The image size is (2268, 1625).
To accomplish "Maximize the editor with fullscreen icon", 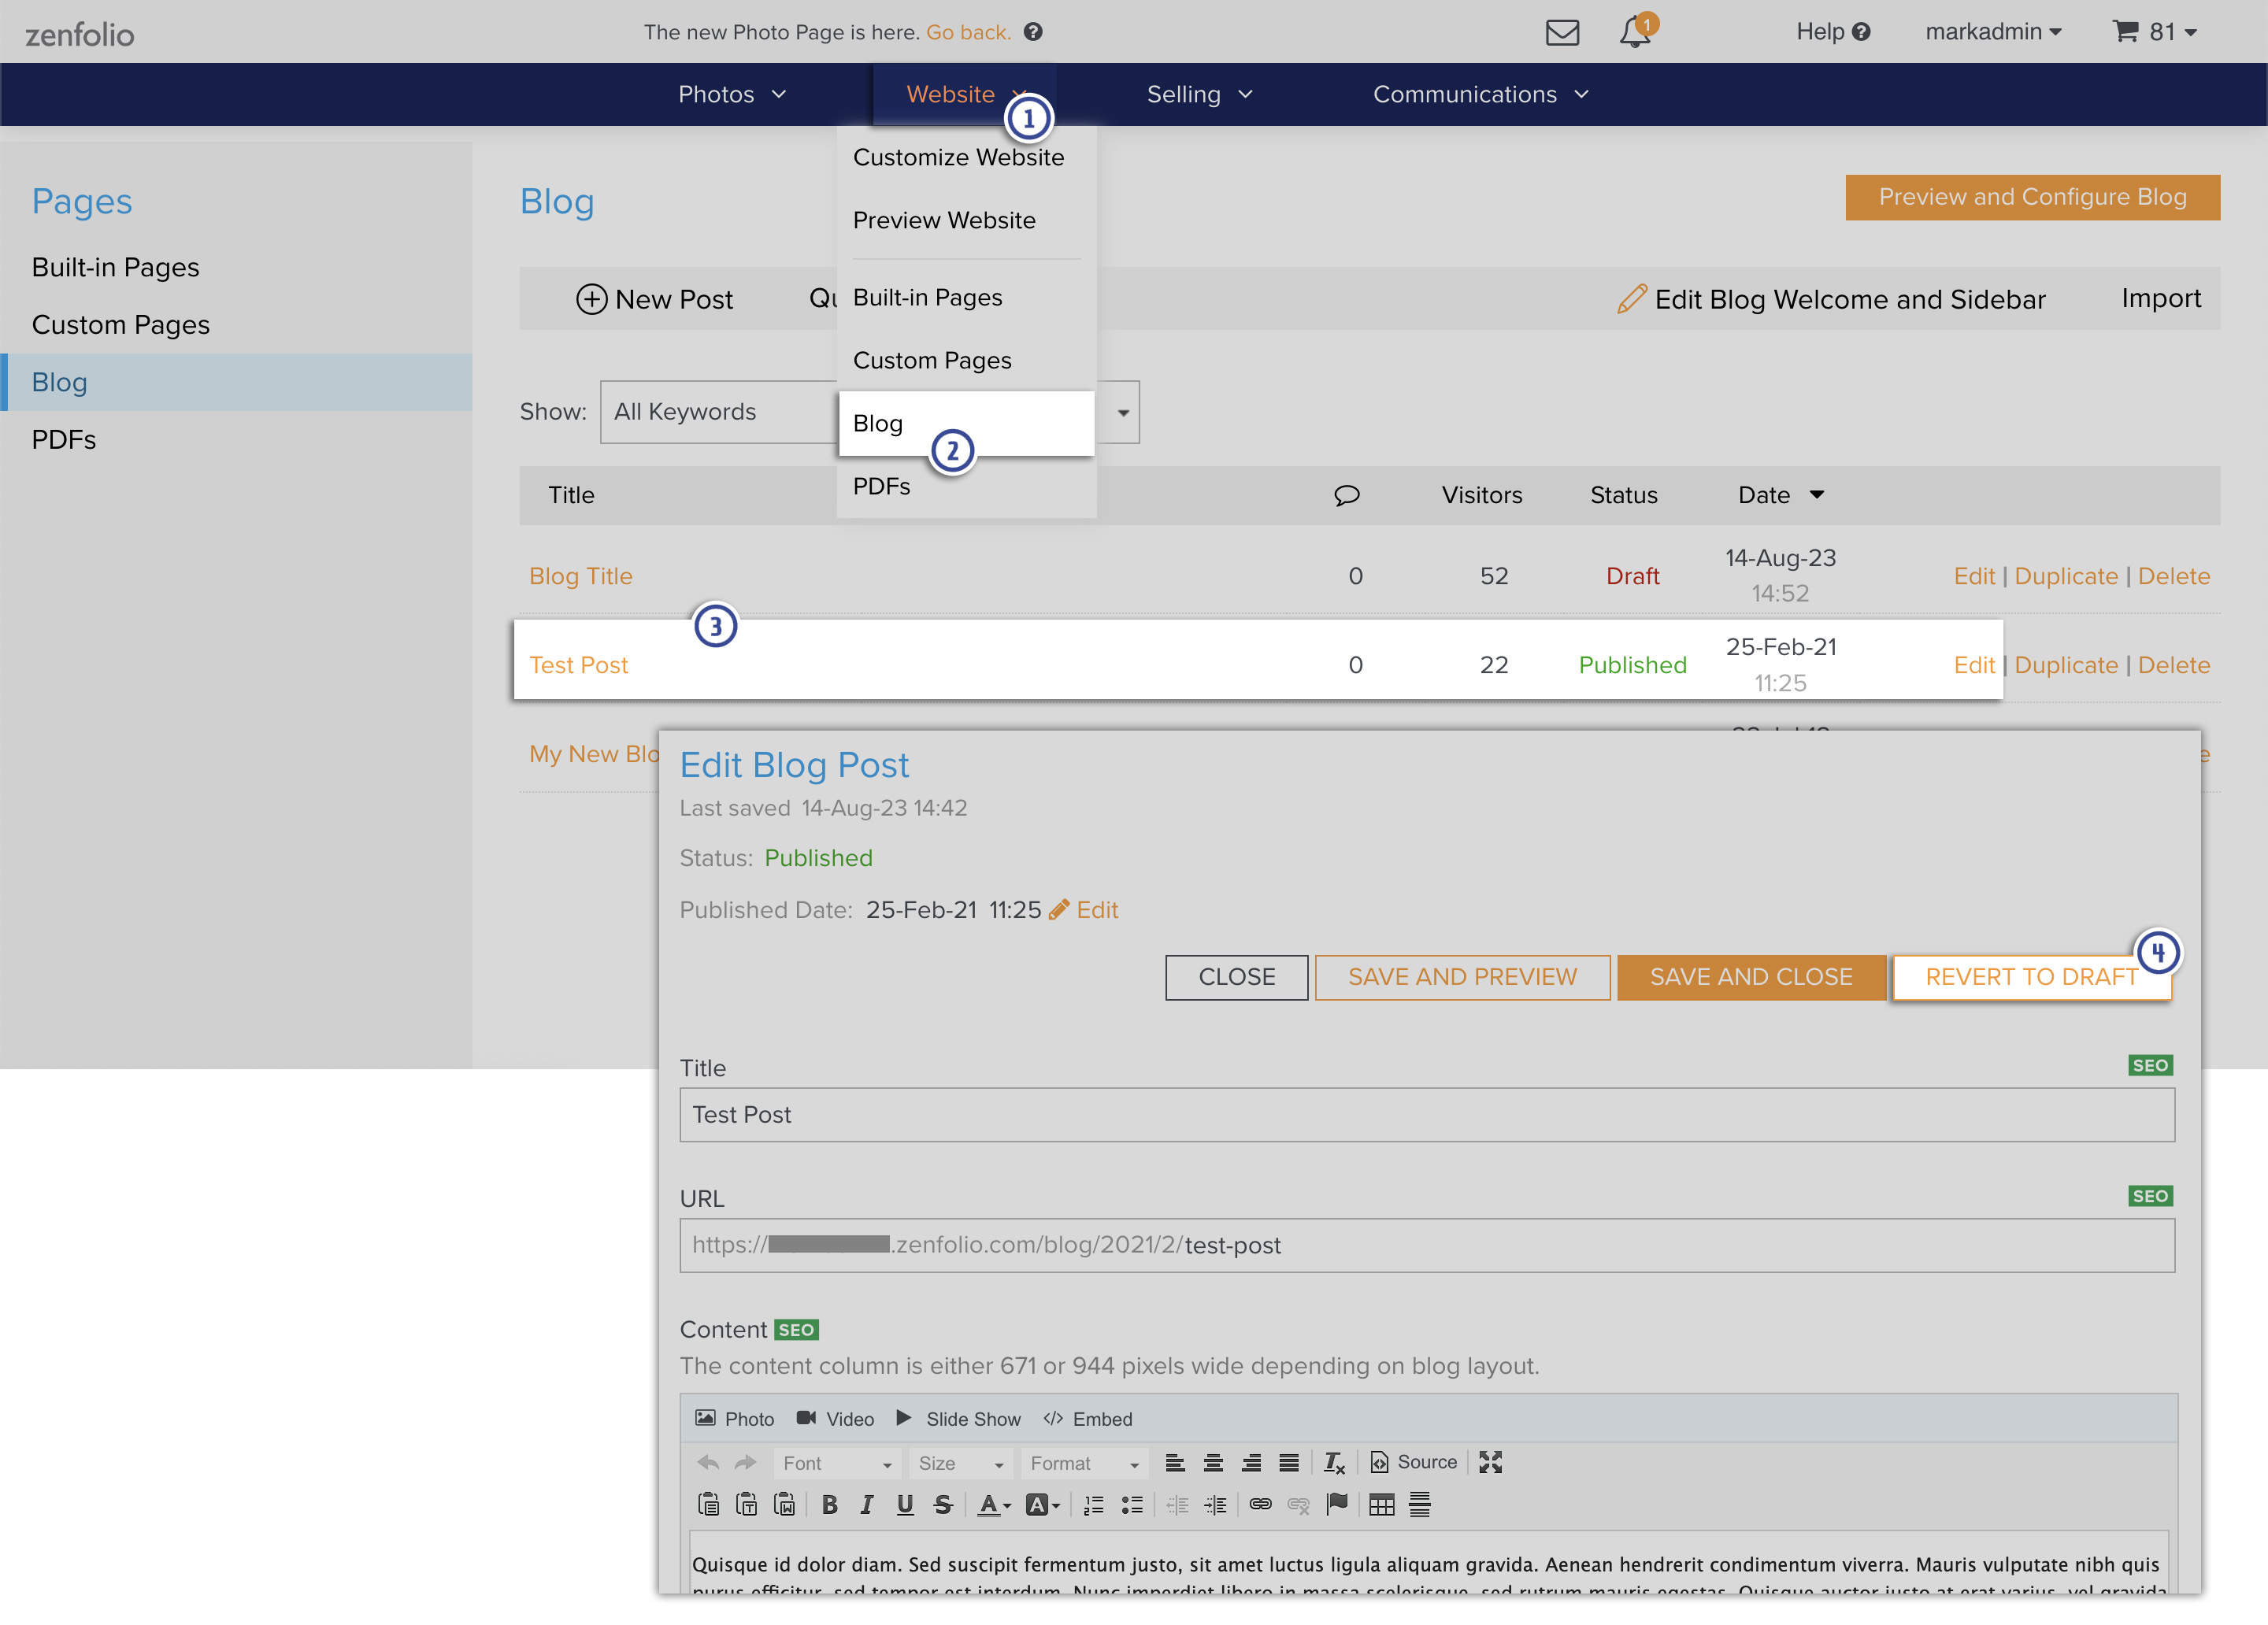I will [x=1490, y=1462].
